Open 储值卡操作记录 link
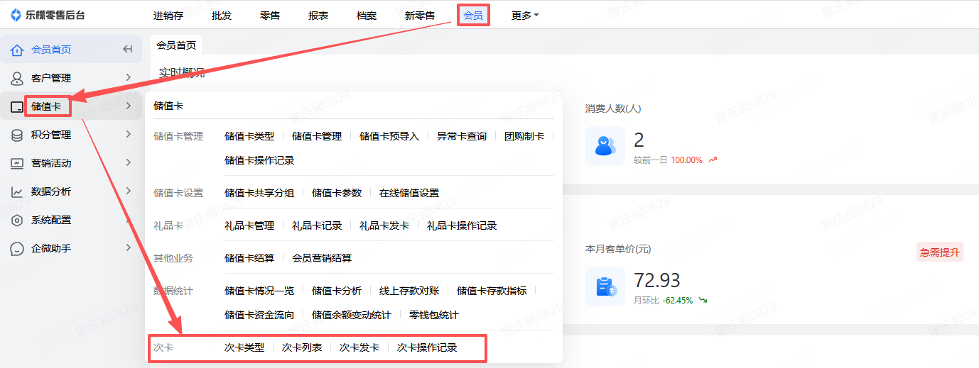This screenshot has width=979, height=368. point(259,160)
